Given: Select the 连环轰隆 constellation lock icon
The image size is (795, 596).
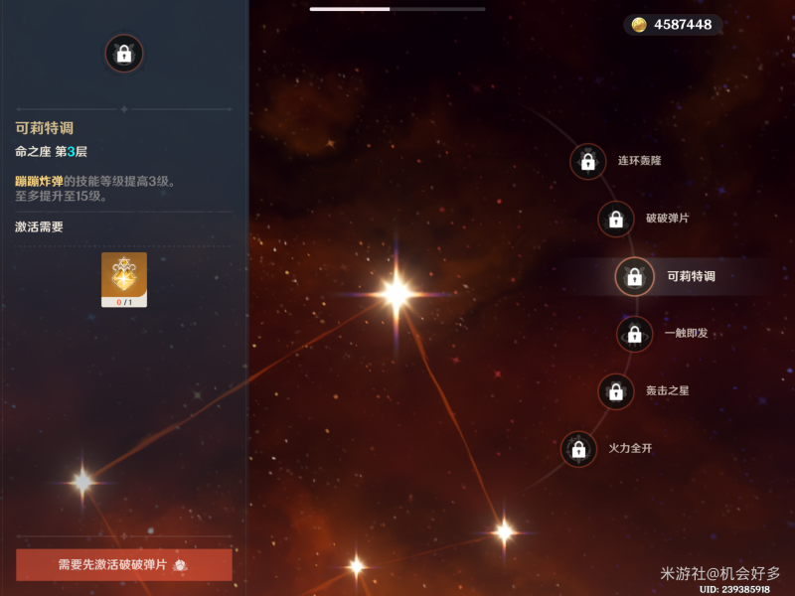Looking at the screenshot, I should click(x=587, y=162).
